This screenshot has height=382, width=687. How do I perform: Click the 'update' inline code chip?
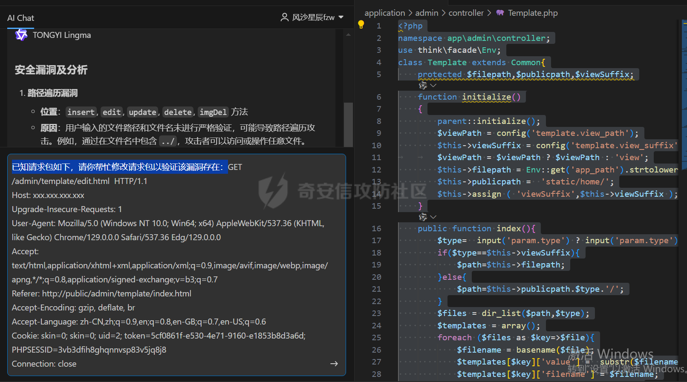[142, 112]
